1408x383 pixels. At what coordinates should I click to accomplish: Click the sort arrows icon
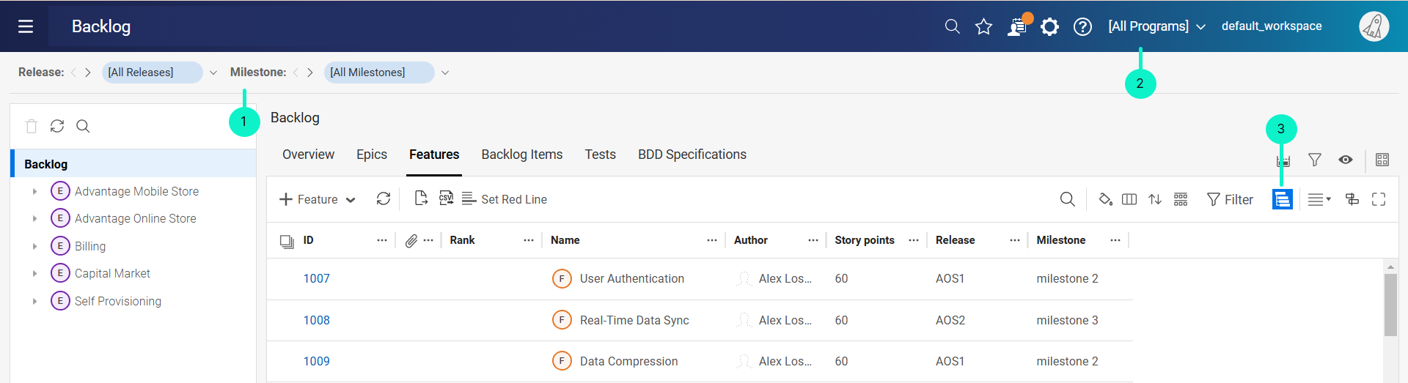1155,199
